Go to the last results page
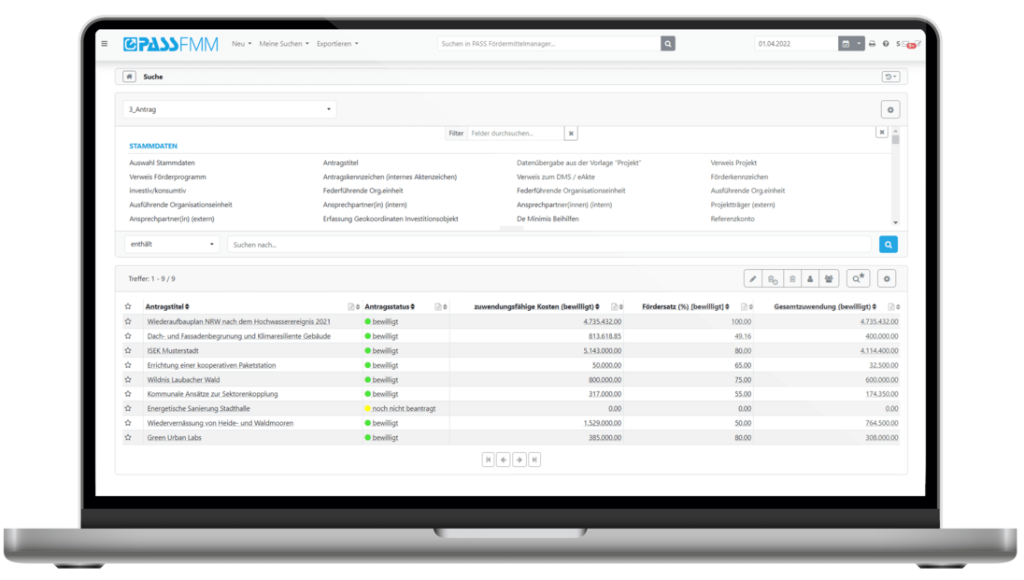This screenshot has width=1024, height=580. [x=535, y=460]
